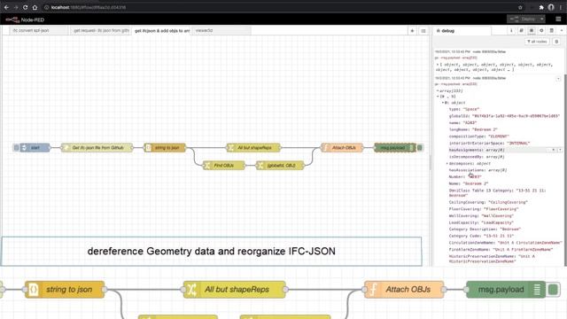The image size is (567, 319).
Task: Toggle the magnified msg.payload debug button at bottom
Action: point(553,290)
